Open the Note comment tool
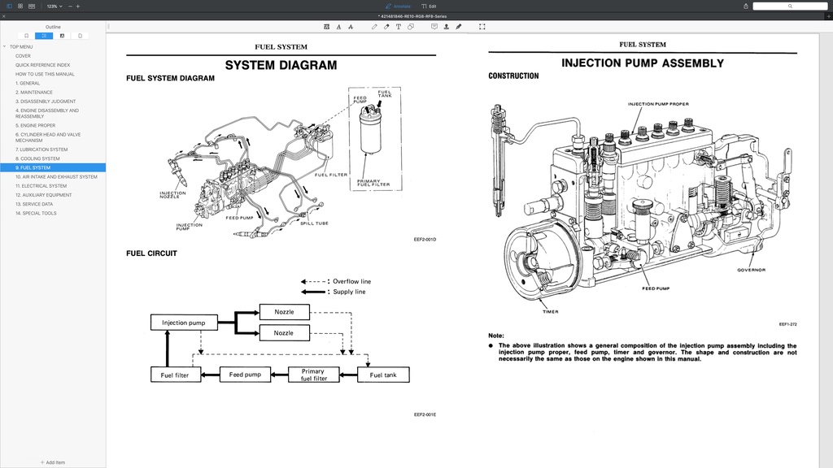Screen dimensions: 833x468 [434, 26]
